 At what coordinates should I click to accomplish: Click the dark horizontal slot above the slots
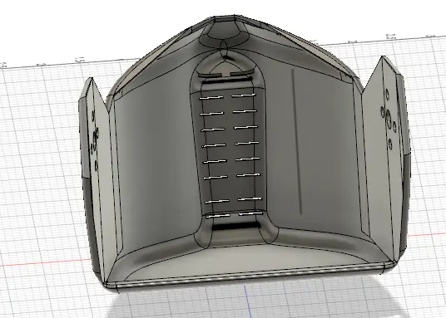(227, 81)
